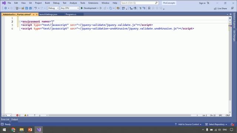Image resolution: width=237 pixels, height=133 pixels.
Task: Open PowerPoint from the taskbar
Action: 30,130
